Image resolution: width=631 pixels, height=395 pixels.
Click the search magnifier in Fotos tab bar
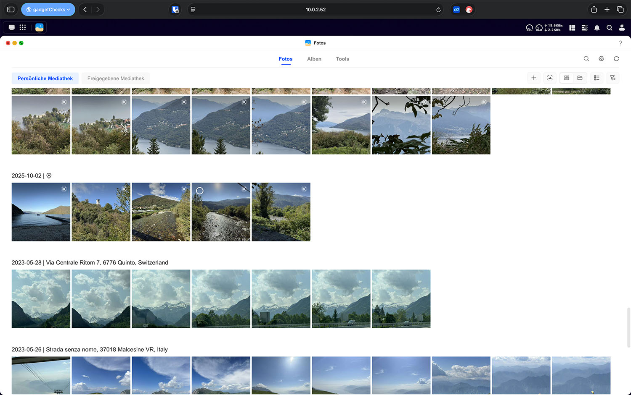586,59
